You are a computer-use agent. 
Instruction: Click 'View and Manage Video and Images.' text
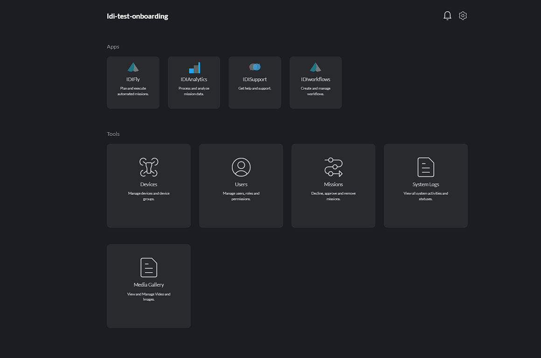click(149, 297)
